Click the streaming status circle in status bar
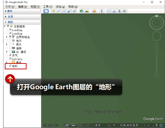This screenshot has height=128, width=165. tap(161, 125)
